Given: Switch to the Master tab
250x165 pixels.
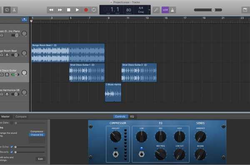Looking at the screenshot, I should click(x=5, y=117).
